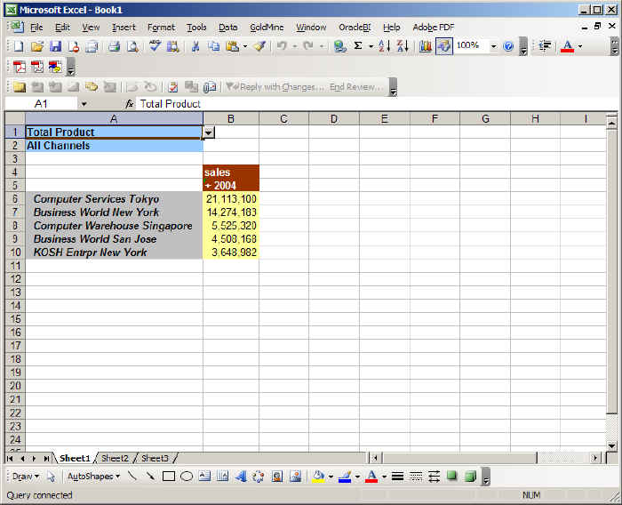Expand the AutoSum functions arrow
Image resolution: width=622 pixels, height=505 pixels.
(371, 46)
